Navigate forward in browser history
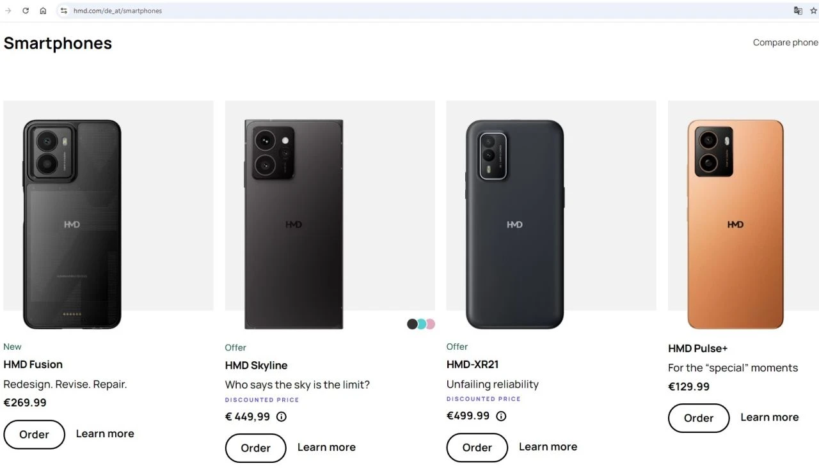The width and height of the screenshot is (819, 475). pyautogui.click(x=8, y=10)
